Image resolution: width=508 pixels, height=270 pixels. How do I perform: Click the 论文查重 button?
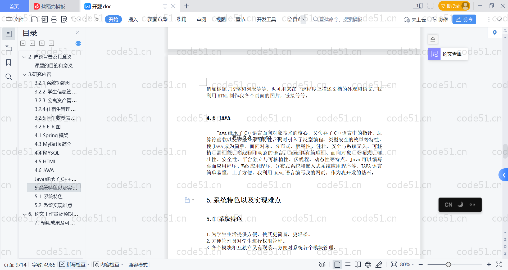[448, 54]
